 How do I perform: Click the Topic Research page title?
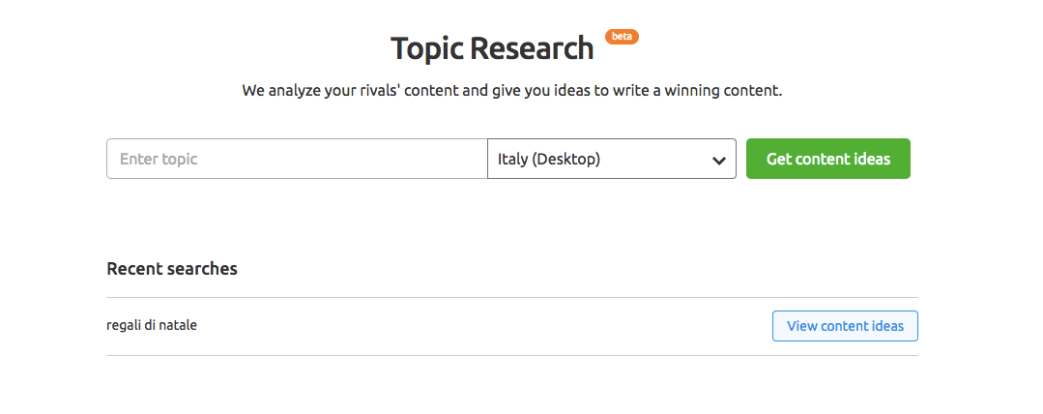point(492,48)
